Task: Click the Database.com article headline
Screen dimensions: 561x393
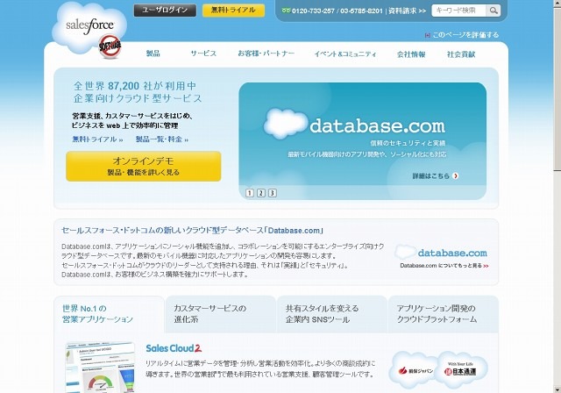Action: click(192, 231)
